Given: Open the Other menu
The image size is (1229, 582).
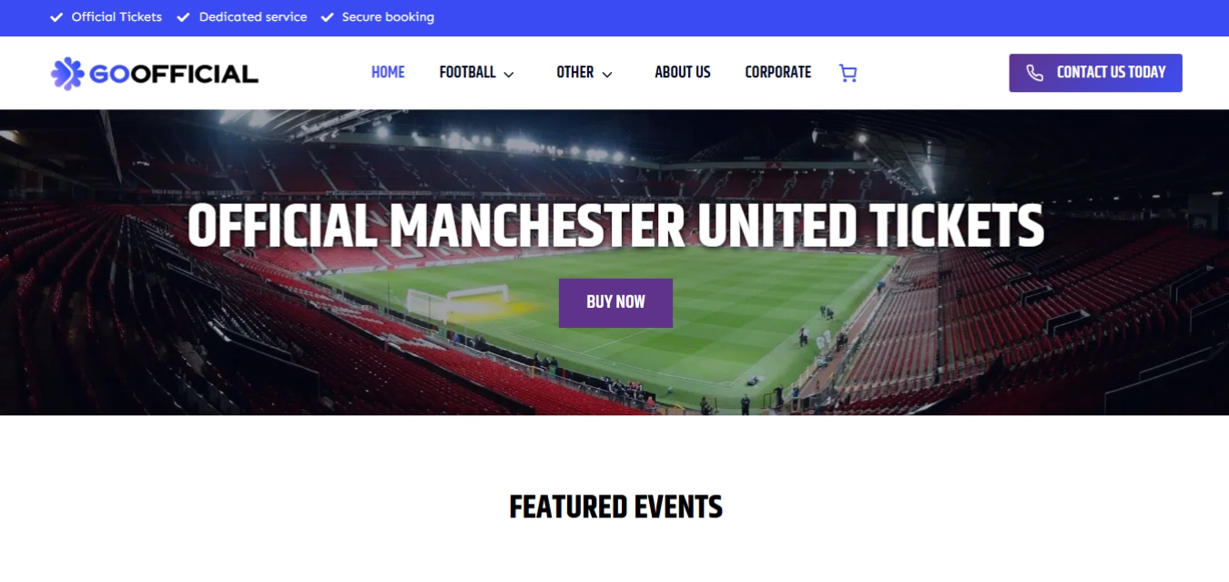Looking at the screenshot, I should tap(575, 73).
